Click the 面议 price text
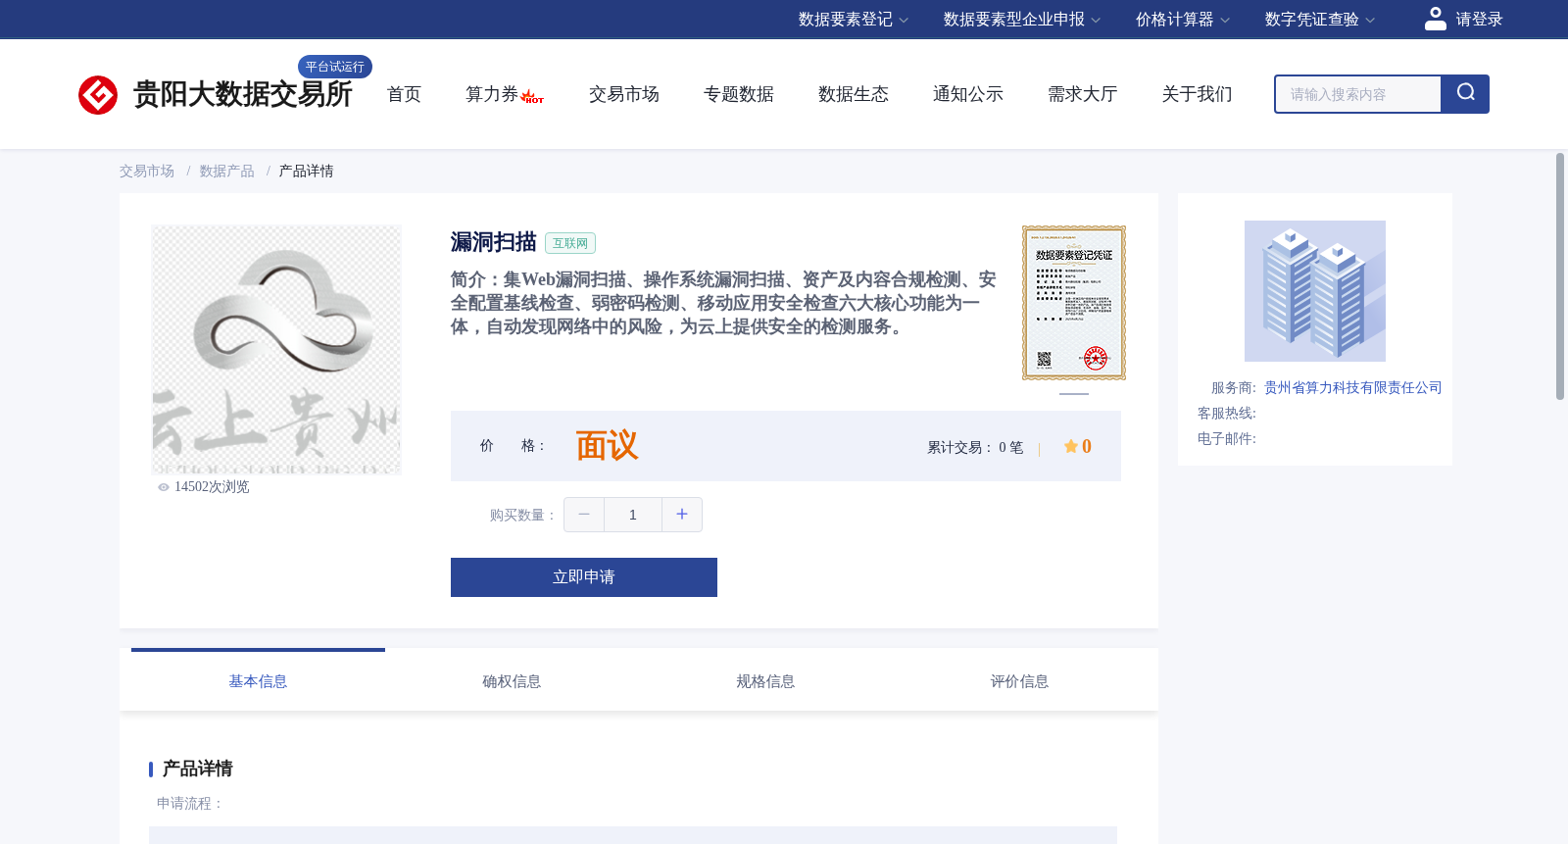 tap(607, 446)
